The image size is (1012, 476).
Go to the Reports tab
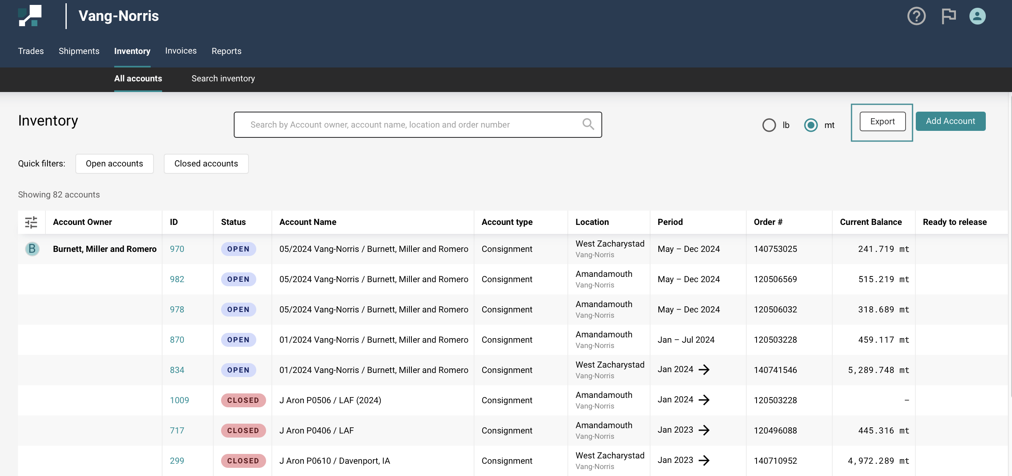point(226,51)
